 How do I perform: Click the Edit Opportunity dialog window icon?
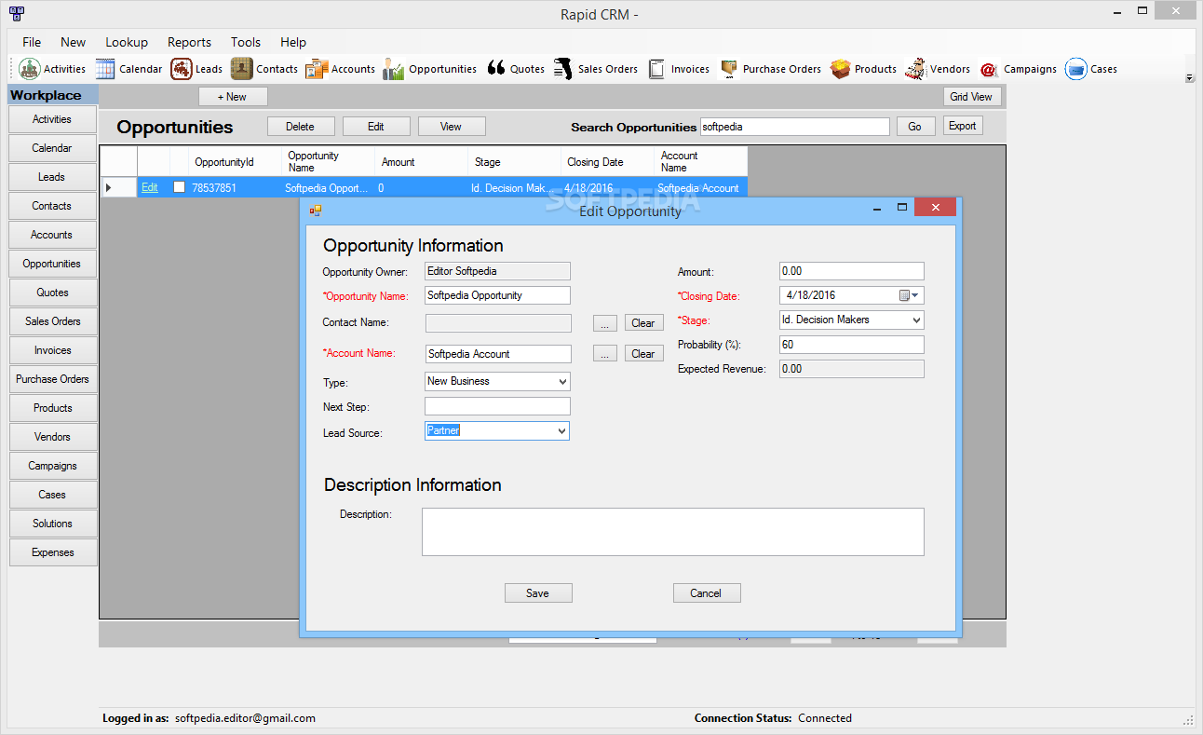tap(316, 211)
